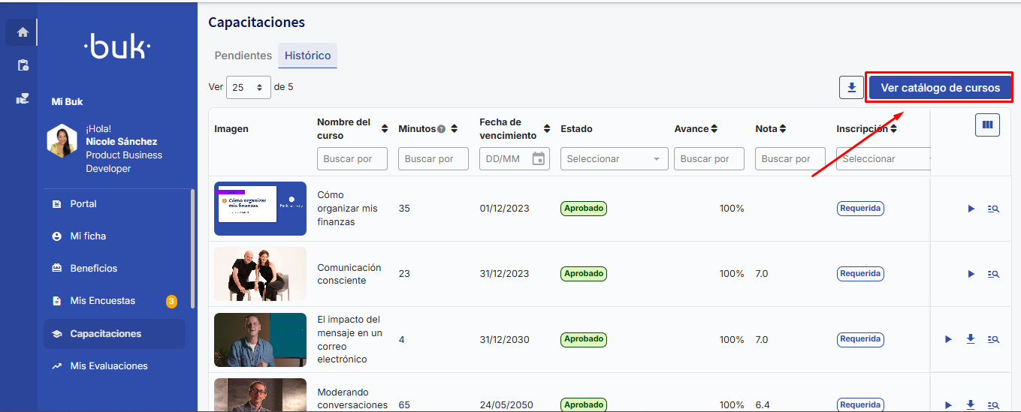Sort by Avance column arrows
This screenshot has height=412, width=1021.
pos(714,129)
